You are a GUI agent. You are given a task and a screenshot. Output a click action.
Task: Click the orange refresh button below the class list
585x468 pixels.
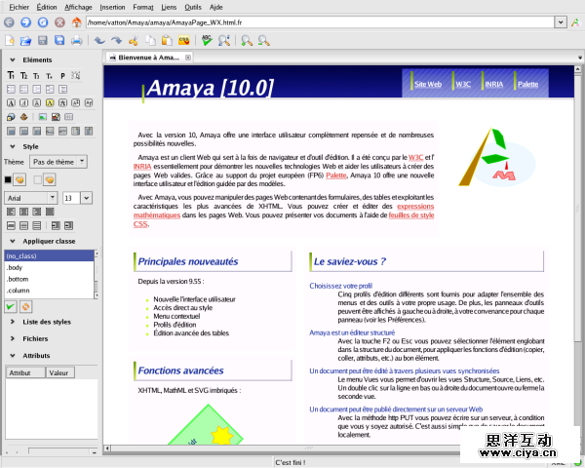(x=25, y=307)
